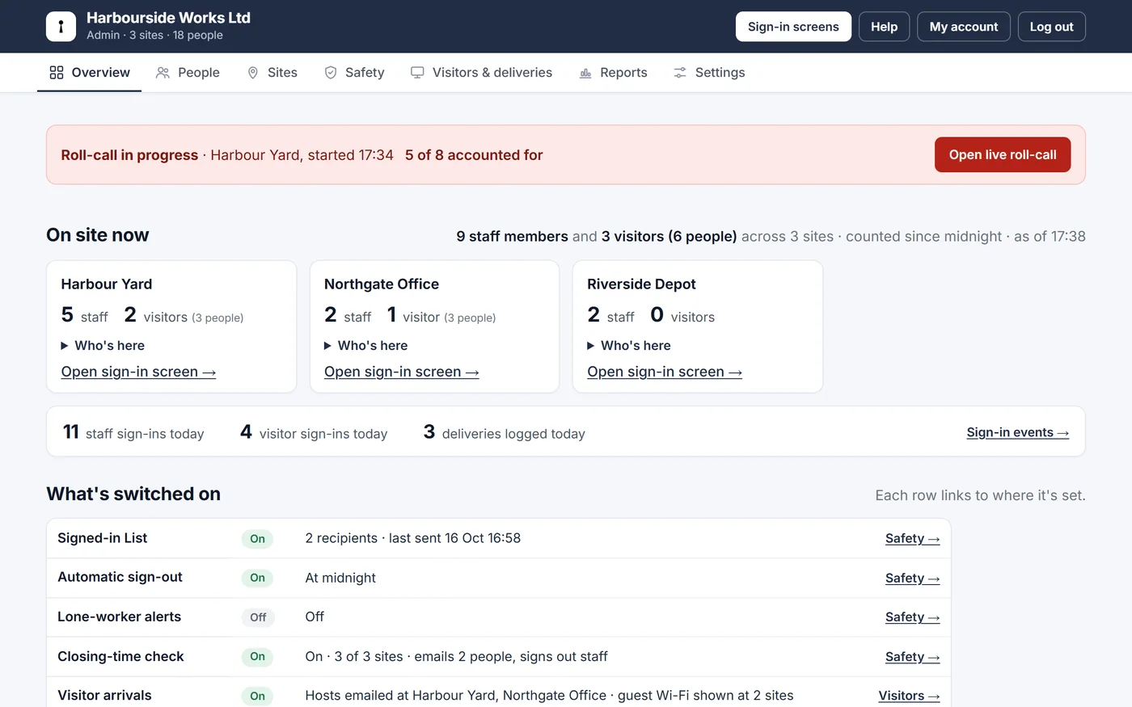Click the Reports bar chart icon

[585, 73]
